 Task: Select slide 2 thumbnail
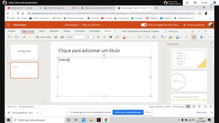tap(24, 70)
